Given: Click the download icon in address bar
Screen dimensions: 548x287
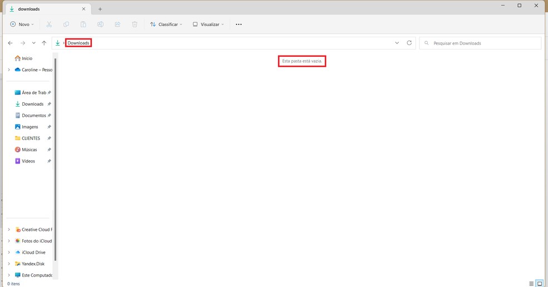Looking at the screenshot, I should 58,43.
